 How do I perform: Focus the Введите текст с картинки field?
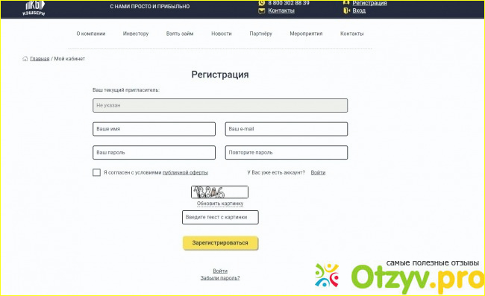220,217
